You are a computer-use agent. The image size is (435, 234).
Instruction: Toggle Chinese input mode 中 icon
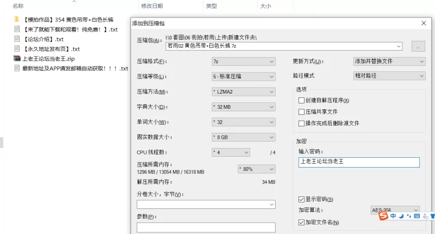click(393, 216)
